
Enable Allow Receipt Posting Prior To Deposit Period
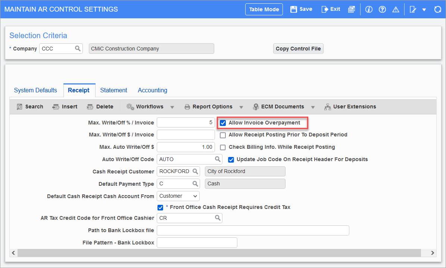[223, 135]
